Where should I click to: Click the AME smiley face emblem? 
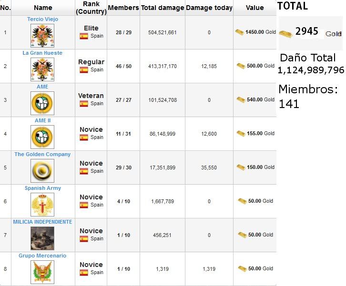pyautogui.click(x=42, y=103)
